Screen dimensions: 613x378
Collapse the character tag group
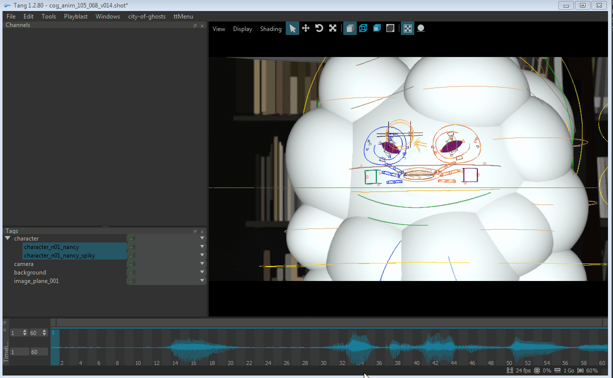tap(8, 238)
